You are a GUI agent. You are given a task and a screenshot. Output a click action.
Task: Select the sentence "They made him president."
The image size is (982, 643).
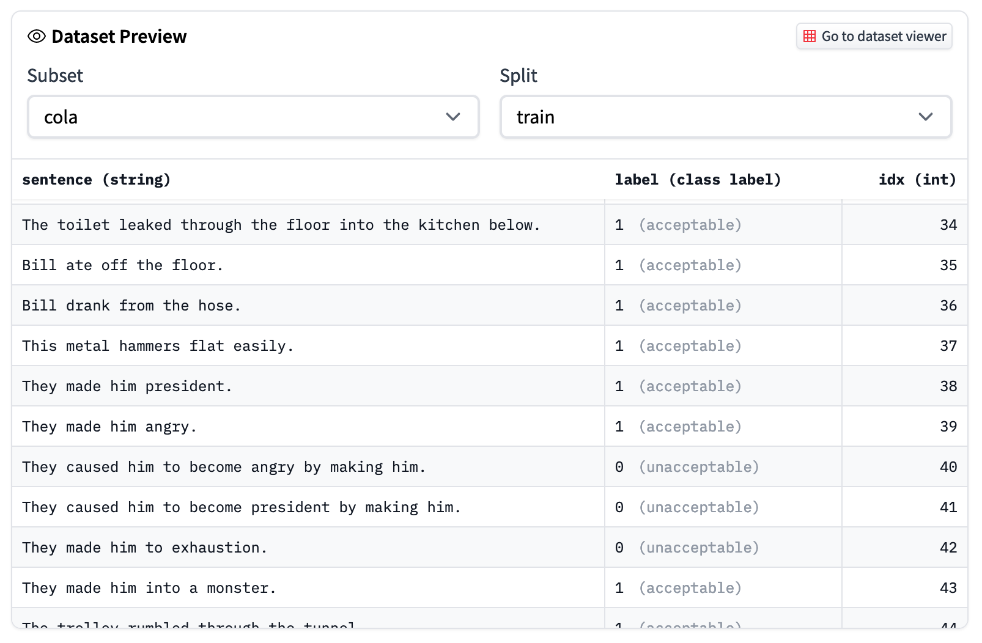[x=127, y=386]
